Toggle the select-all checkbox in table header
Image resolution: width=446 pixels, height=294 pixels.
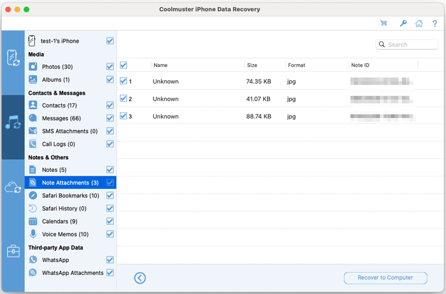click(123, 65)
